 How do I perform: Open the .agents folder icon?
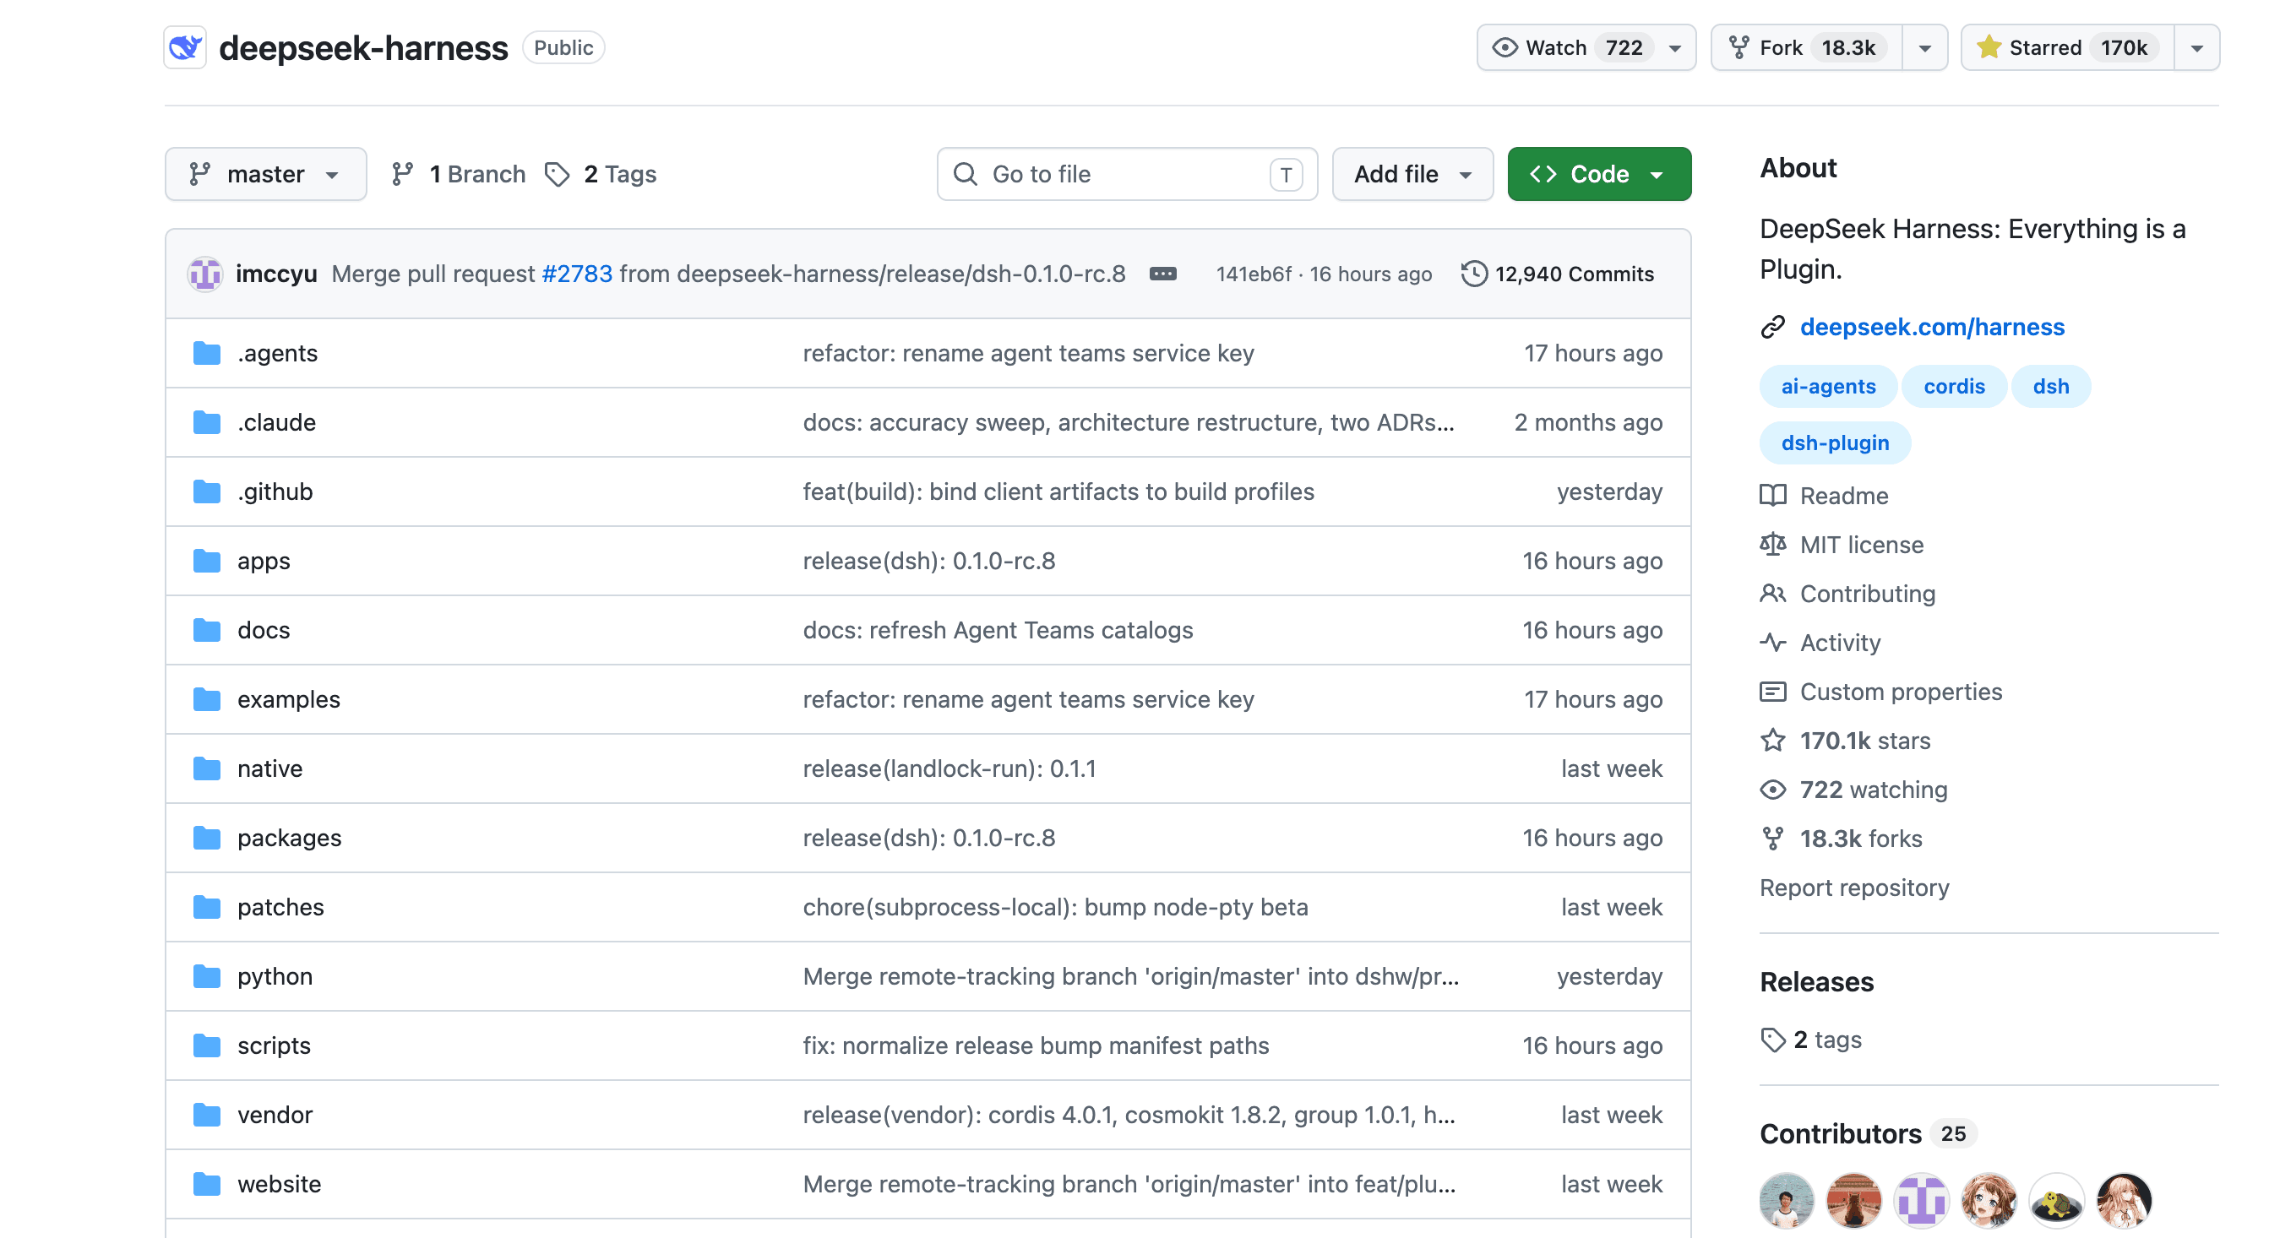click(207, 353)
